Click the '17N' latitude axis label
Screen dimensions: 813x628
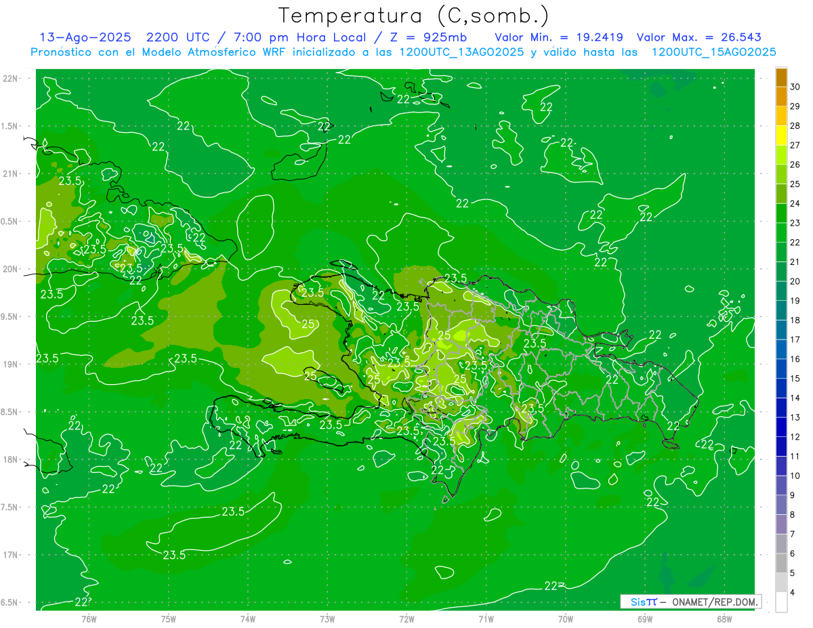[11, 555]
